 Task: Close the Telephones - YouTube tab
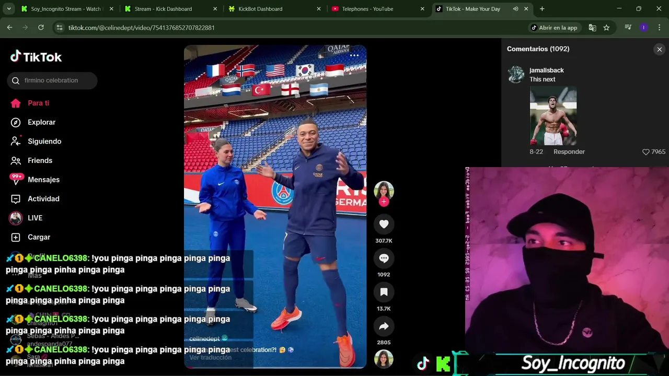[x=422, y=9]
